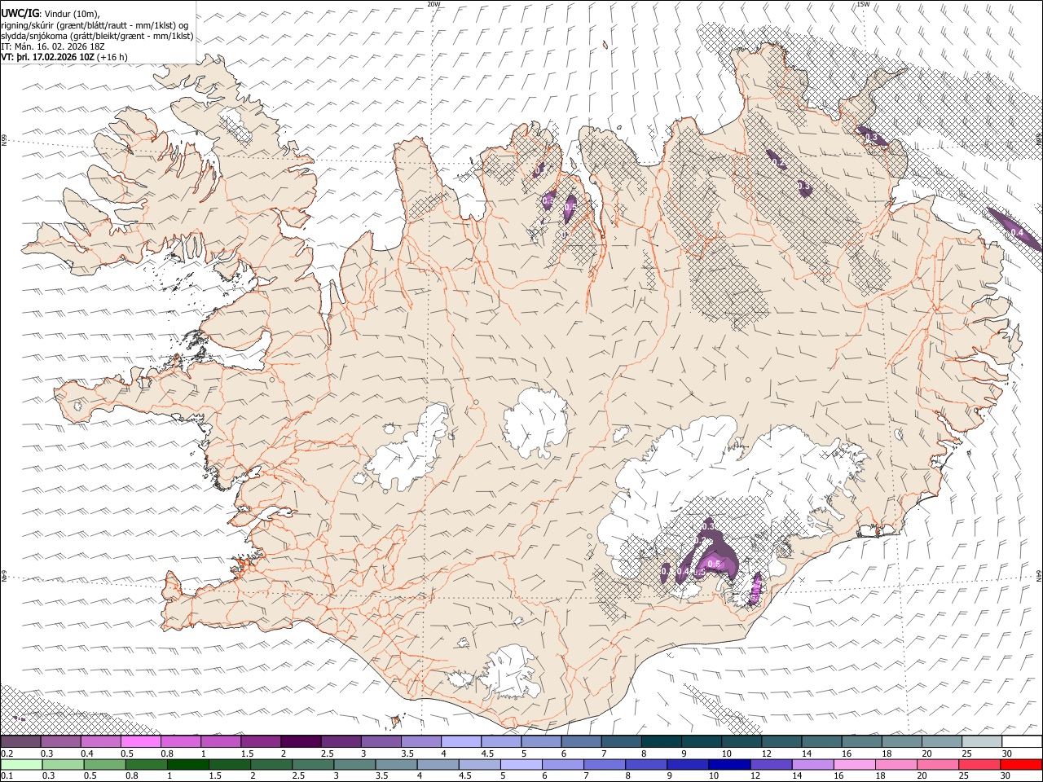Click the pale grey 25–30 upper legend swatch
The height and width of the screenshot is (782, 1043).
980,741
